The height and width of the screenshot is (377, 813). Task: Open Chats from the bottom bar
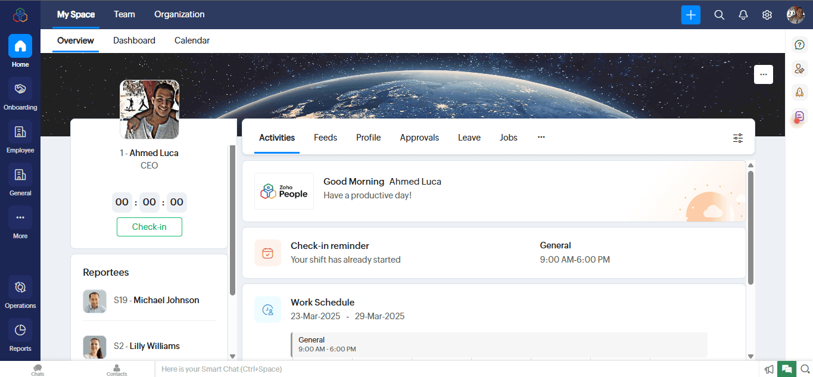click(37, 369)
